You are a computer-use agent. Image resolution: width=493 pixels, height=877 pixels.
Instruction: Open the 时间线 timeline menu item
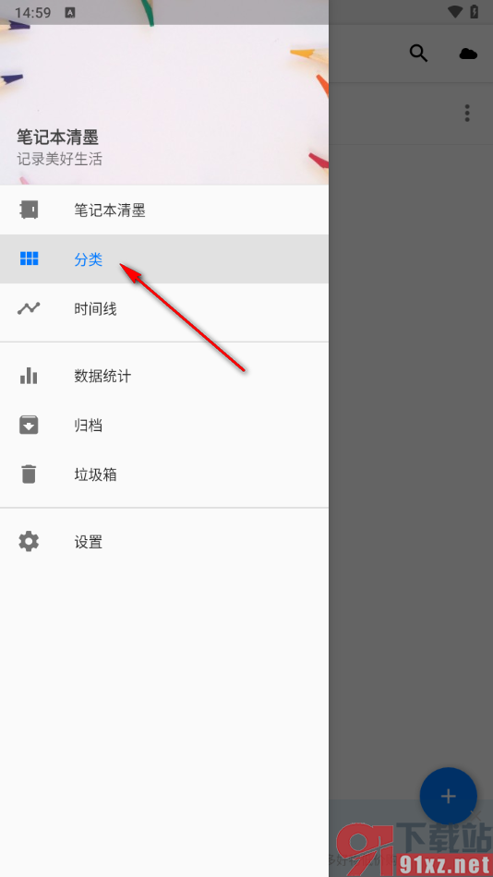[x=164, y=308]
